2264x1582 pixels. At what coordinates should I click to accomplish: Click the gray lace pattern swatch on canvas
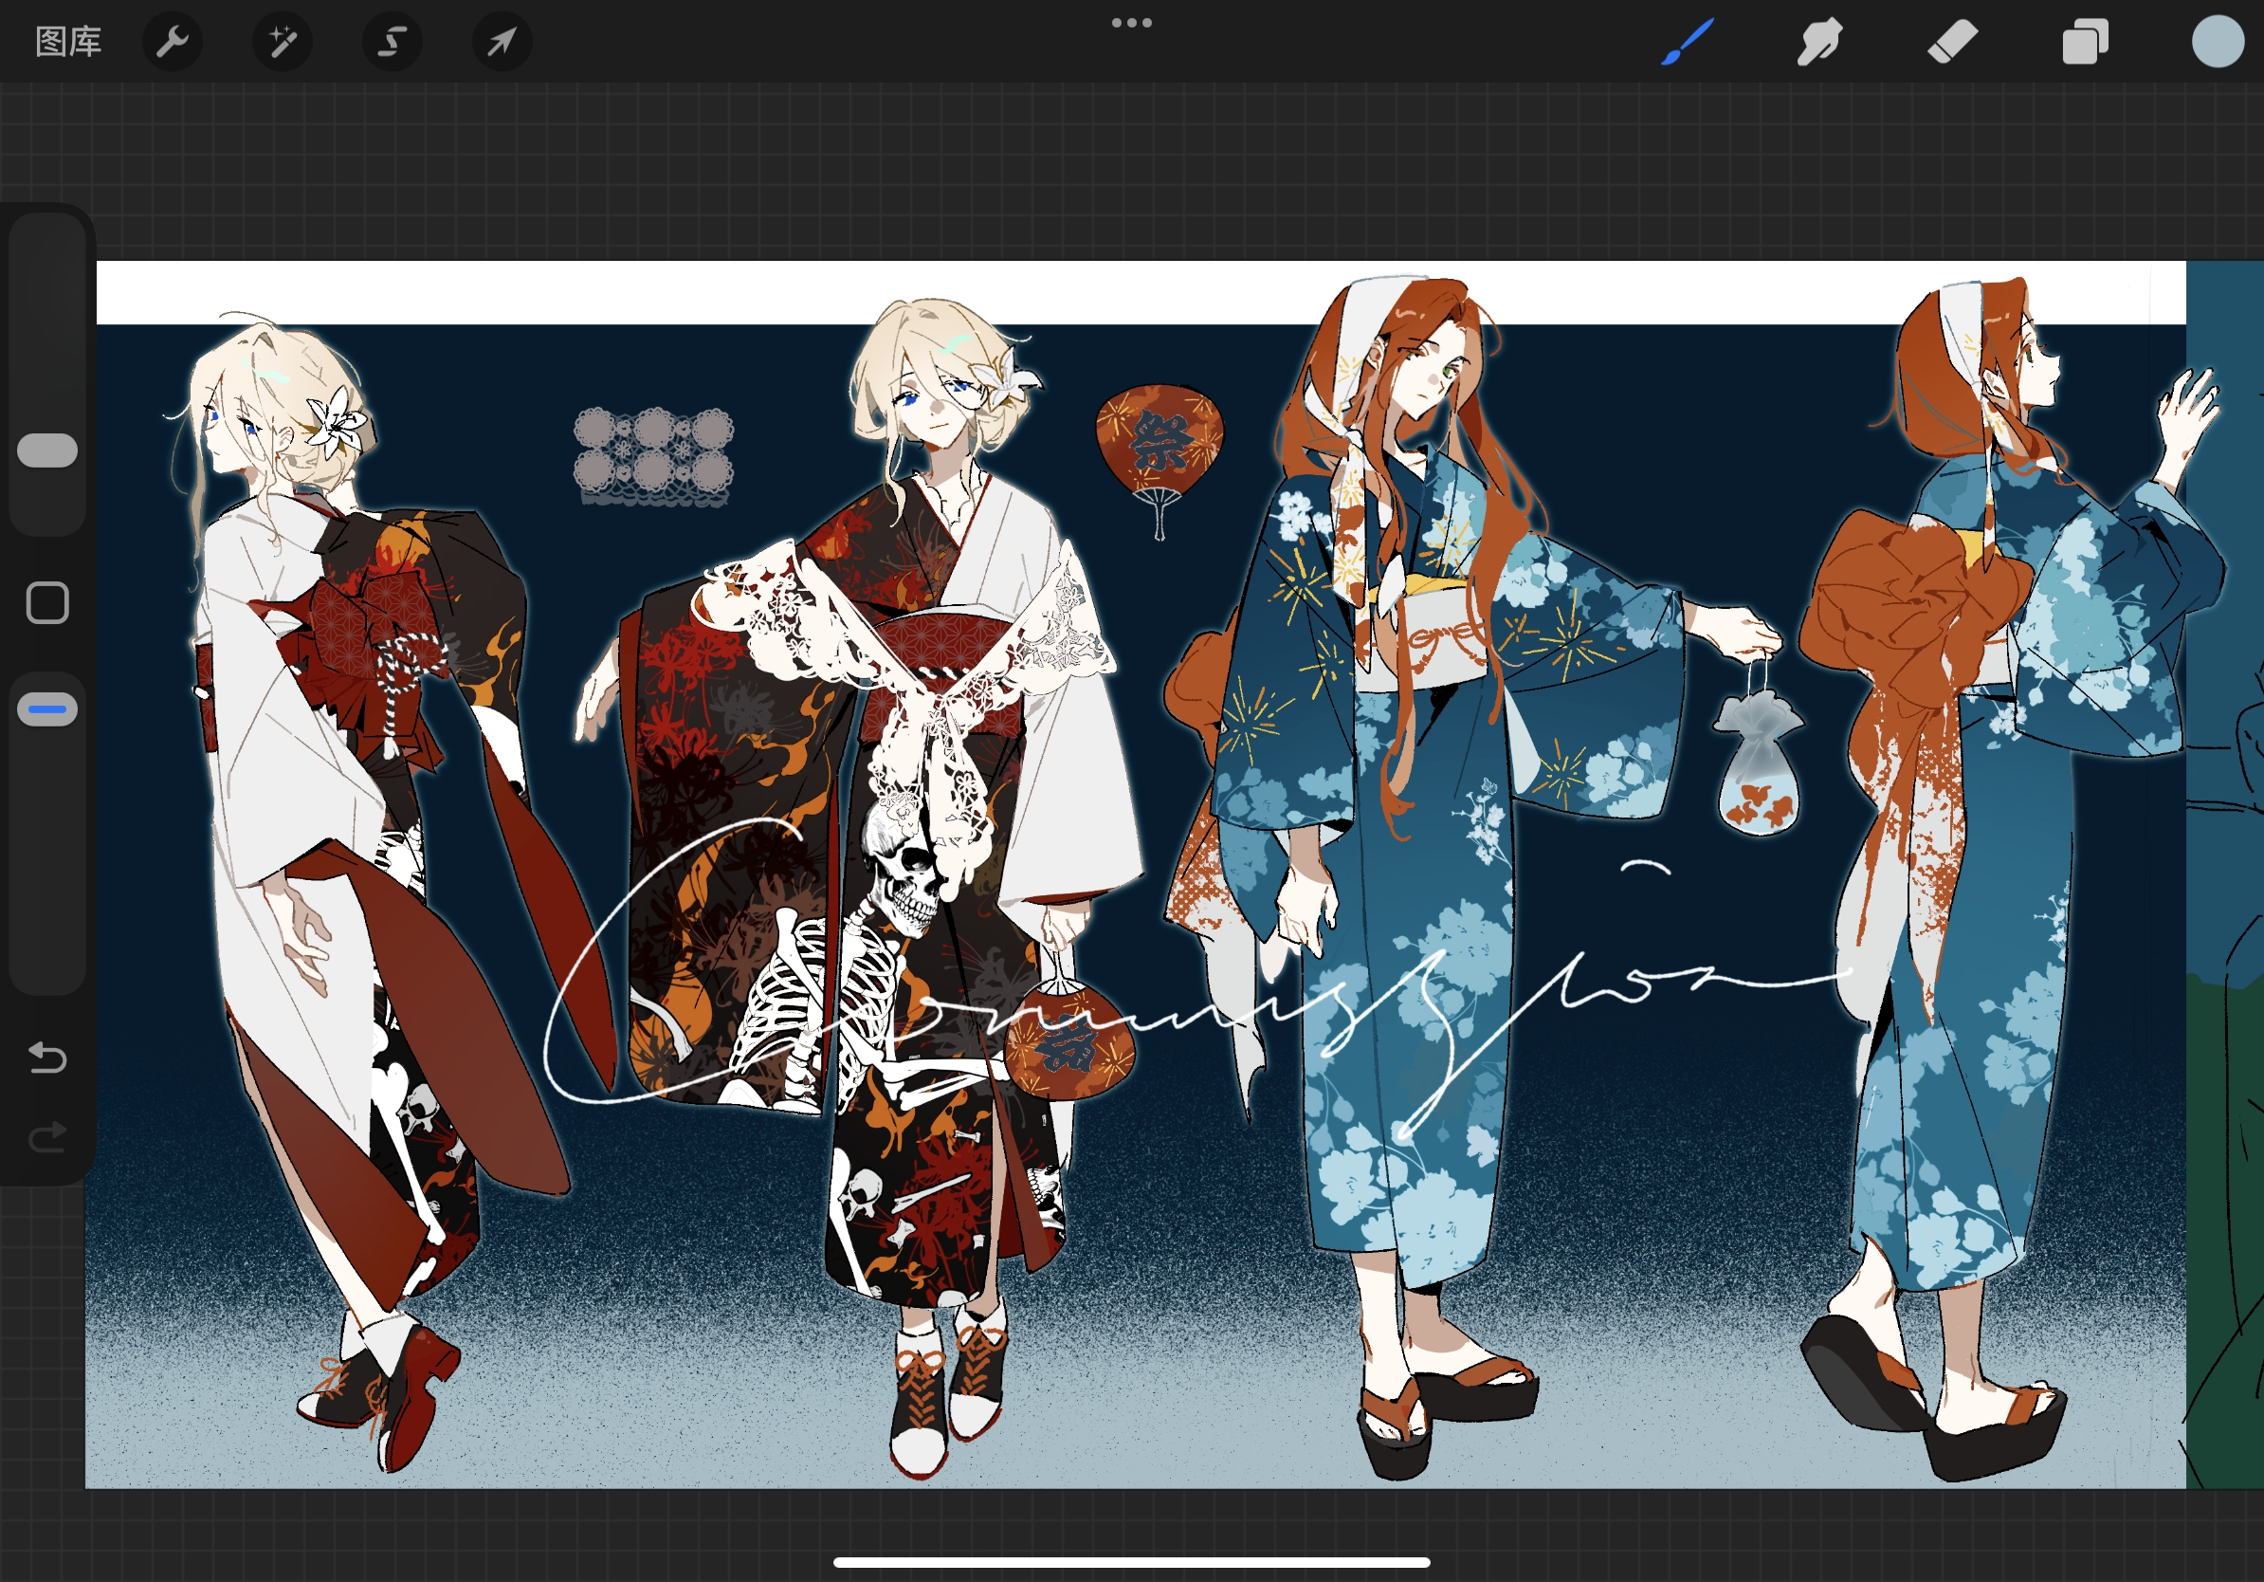point(654,456)
